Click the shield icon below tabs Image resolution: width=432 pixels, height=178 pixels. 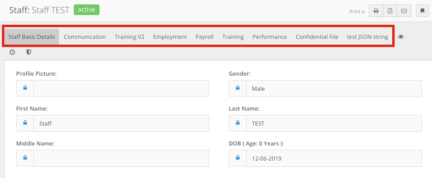tap(29, 52)
